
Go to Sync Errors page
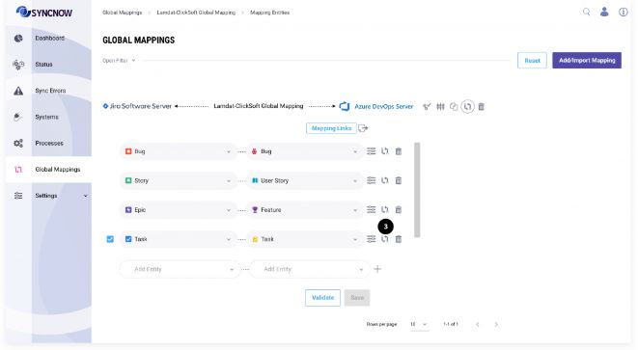pyautogui.click(x=49, y=91)
